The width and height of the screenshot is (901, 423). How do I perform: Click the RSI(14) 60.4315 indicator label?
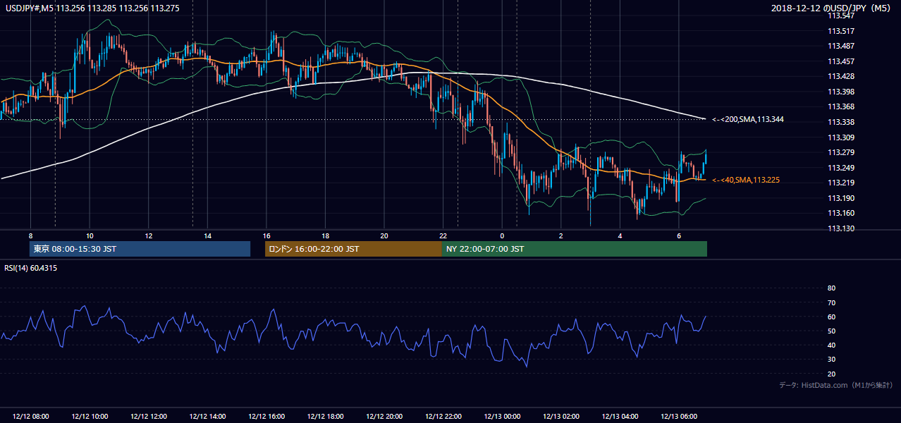(31, 268)
